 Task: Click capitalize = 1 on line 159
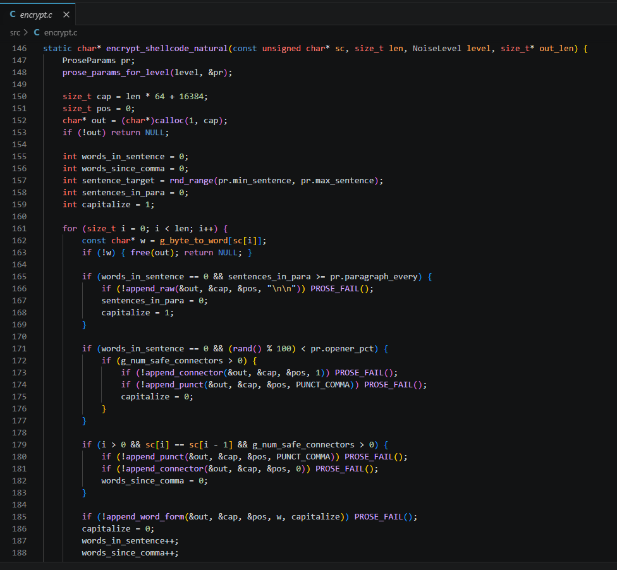tap(116, 205)
